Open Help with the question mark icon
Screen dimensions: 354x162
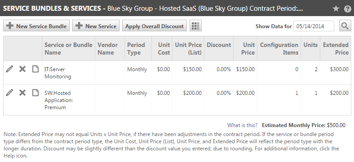347,9
